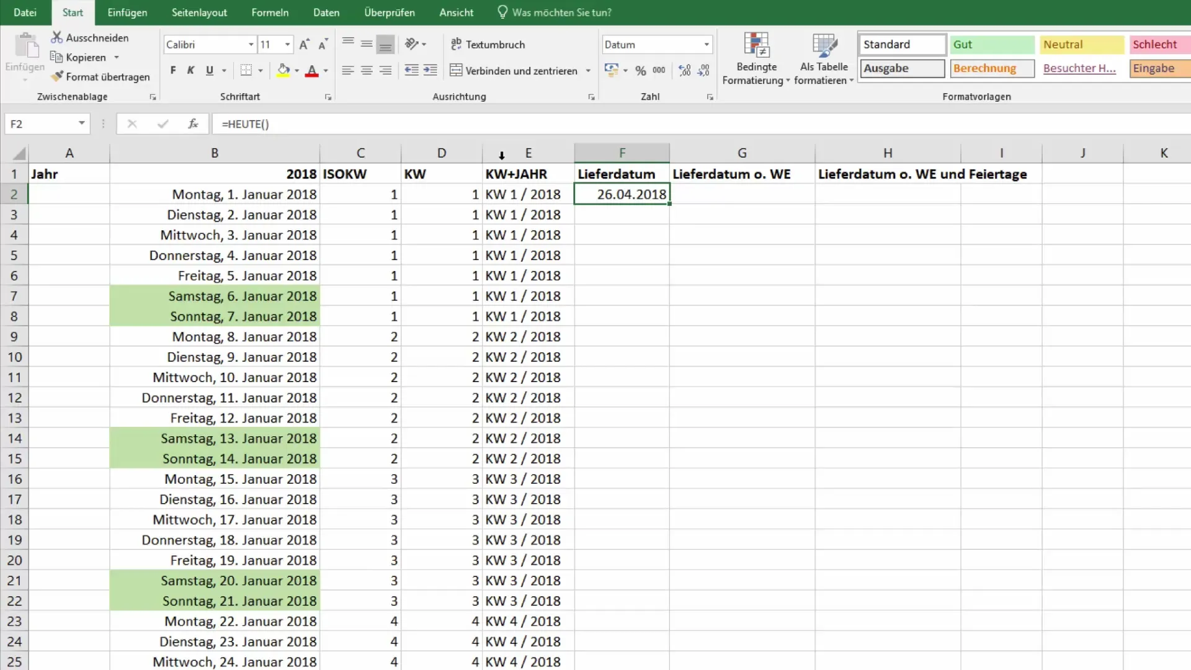Align text right icon
The image size is (1191, 670).
tap(385, 70)
